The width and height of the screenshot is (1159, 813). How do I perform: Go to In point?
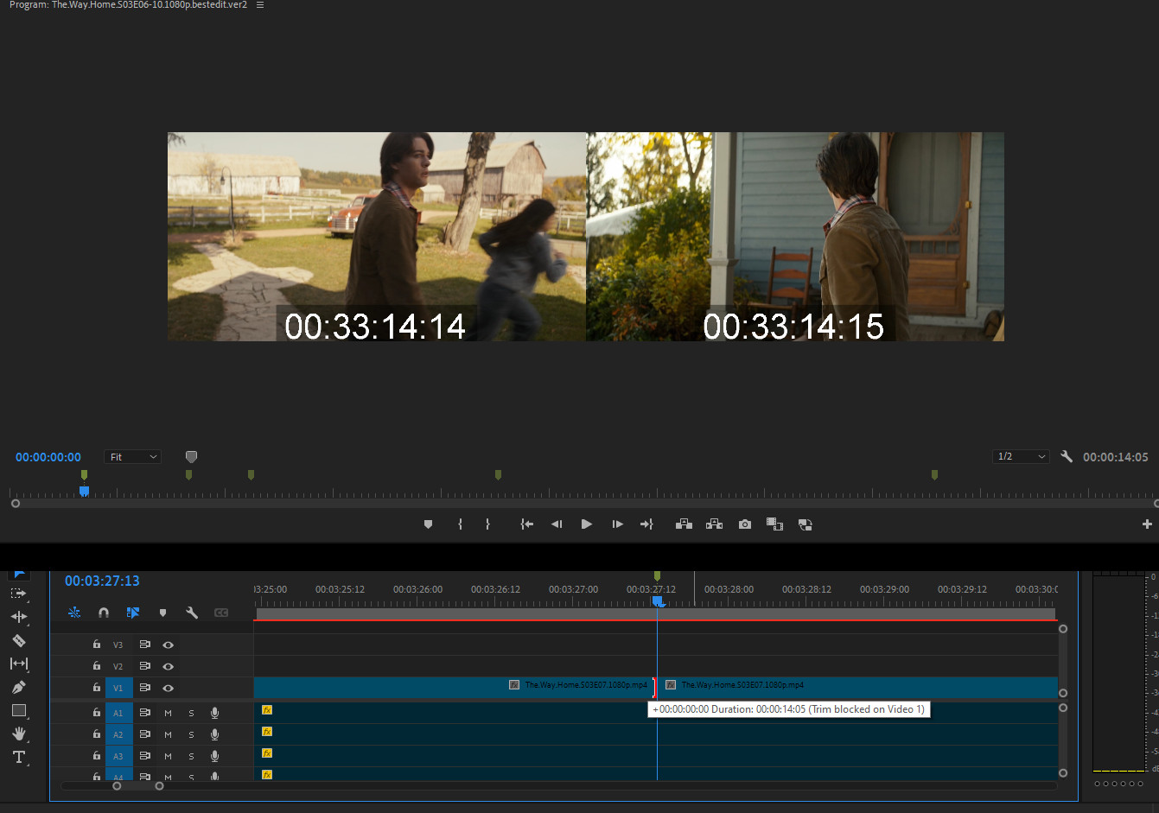click(526, 524)
